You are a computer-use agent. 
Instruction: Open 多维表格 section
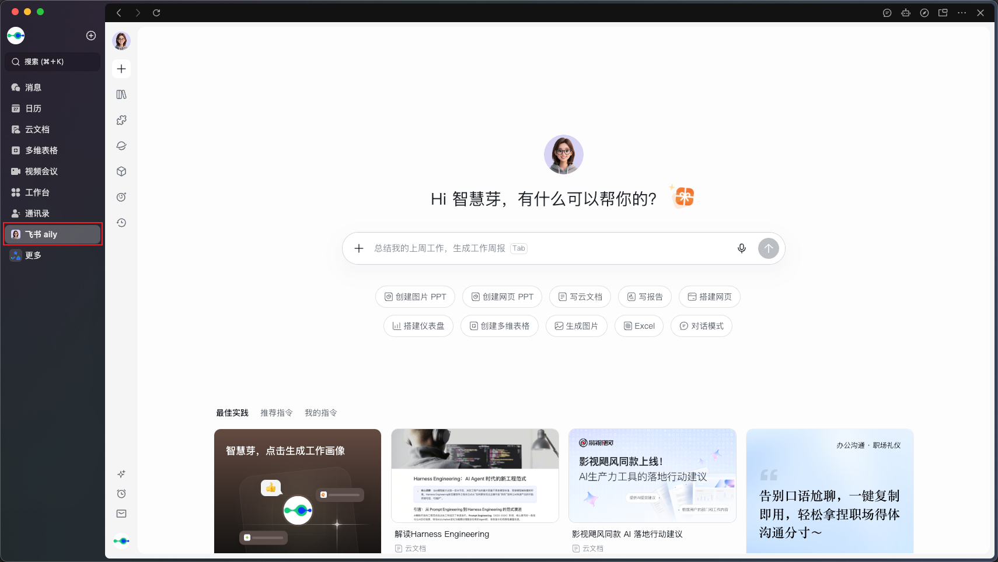53,150
